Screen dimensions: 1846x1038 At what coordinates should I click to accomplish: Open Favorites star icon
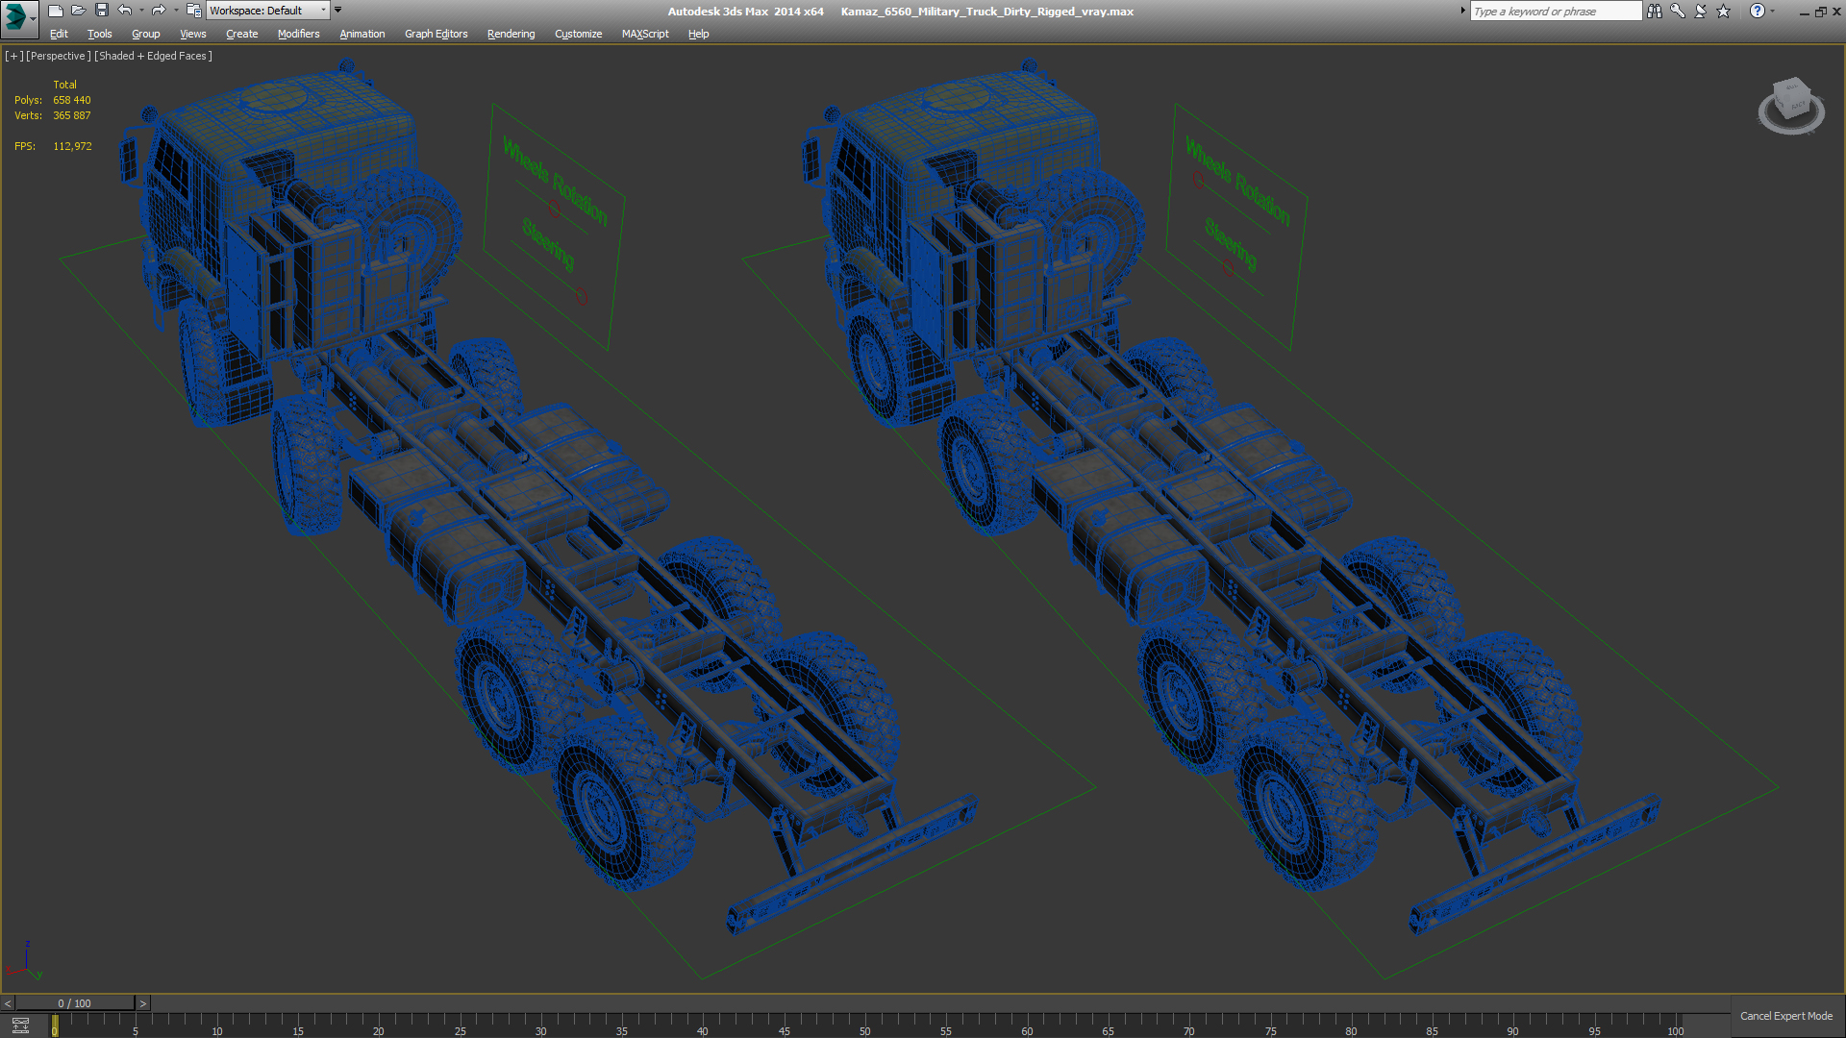click(x=1723, y=11)
